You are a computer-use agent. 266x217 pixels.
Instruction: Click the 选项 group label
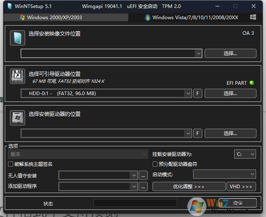(x=13, y=146)
